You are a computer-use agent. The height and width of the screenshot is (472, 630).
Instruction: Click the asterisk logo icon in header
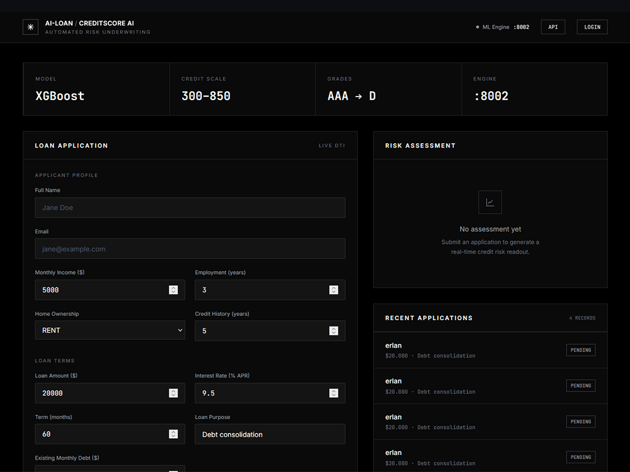pyautogui.click(x=31, y=27)
